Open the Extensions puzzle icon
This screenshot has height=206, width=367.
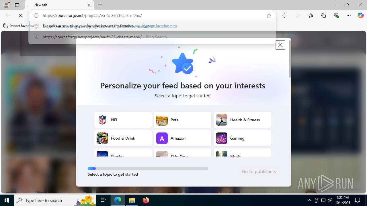coord(284,15)
